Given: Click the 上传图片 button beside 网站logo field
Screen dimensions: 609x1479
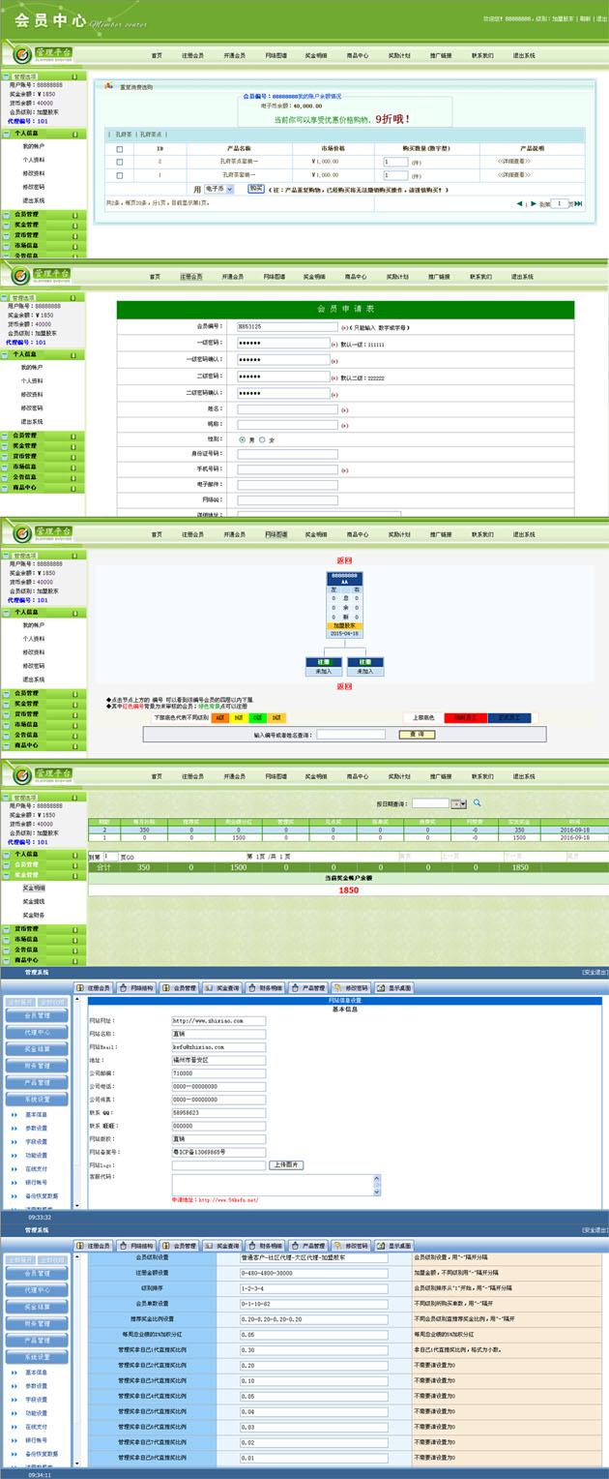Looking at the screenshot, I should (285, 1165).
